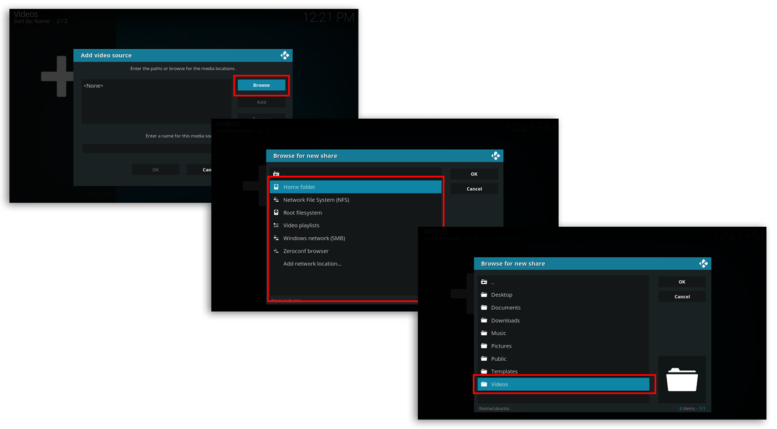Click the Video playlists icon

click(277, 225)
